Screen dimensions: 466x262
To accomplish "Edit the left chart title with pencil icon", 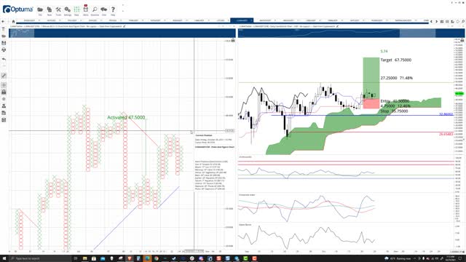I will coord(125,26).
